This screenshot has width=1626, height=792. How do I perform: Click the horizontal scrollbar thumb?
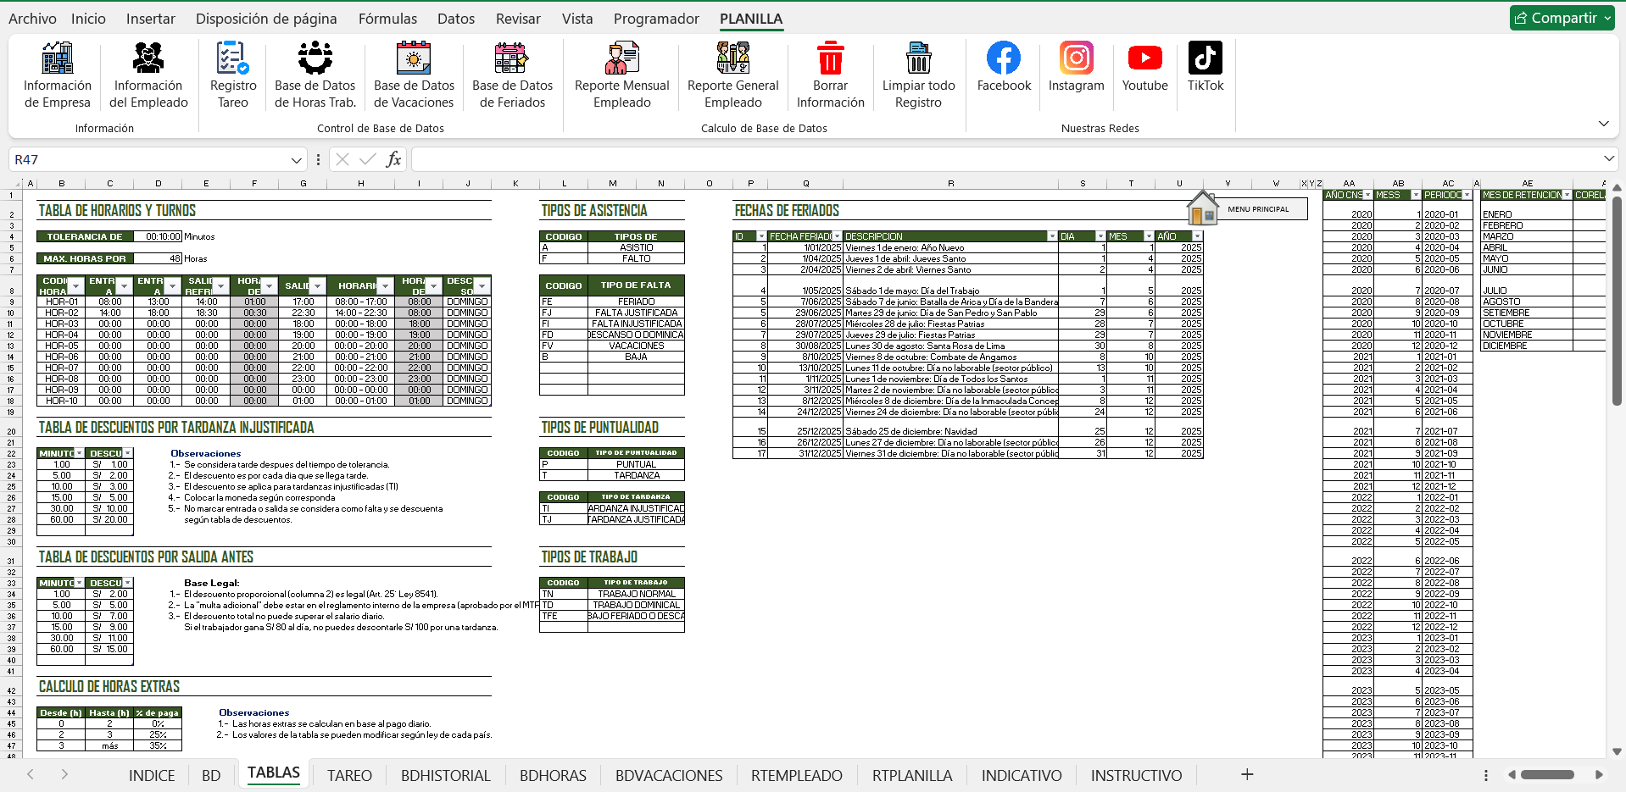click(x=1547, y=774)
